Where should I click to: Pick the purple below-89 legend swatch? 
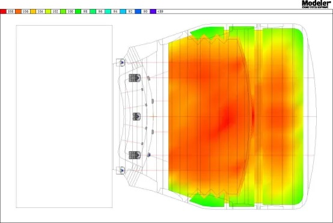153,11
